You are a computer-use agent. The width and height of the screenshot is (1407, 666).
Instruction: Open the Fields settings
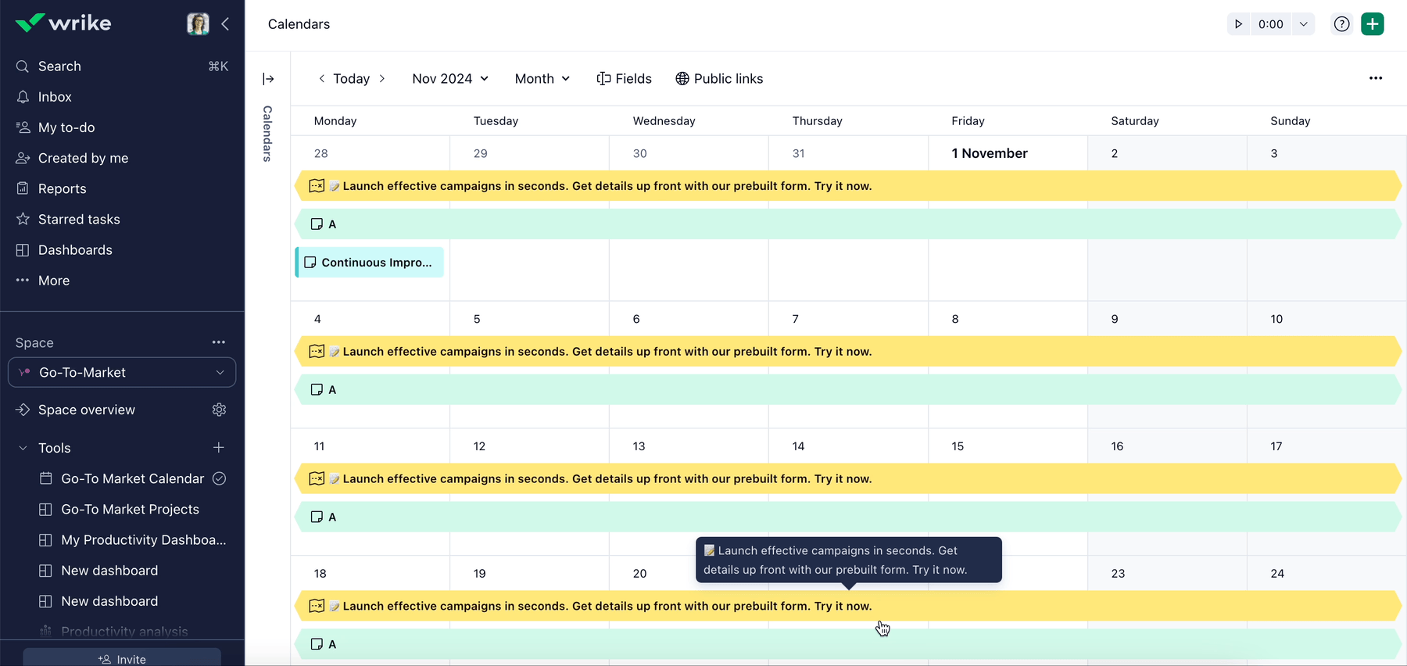pos(624,79)
